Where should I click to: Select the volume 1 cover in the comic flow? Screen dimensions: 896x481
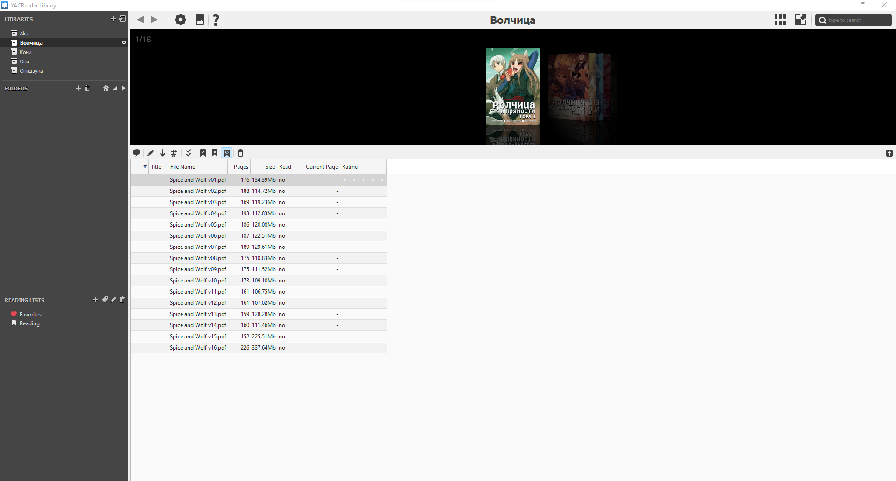point(513,86)
